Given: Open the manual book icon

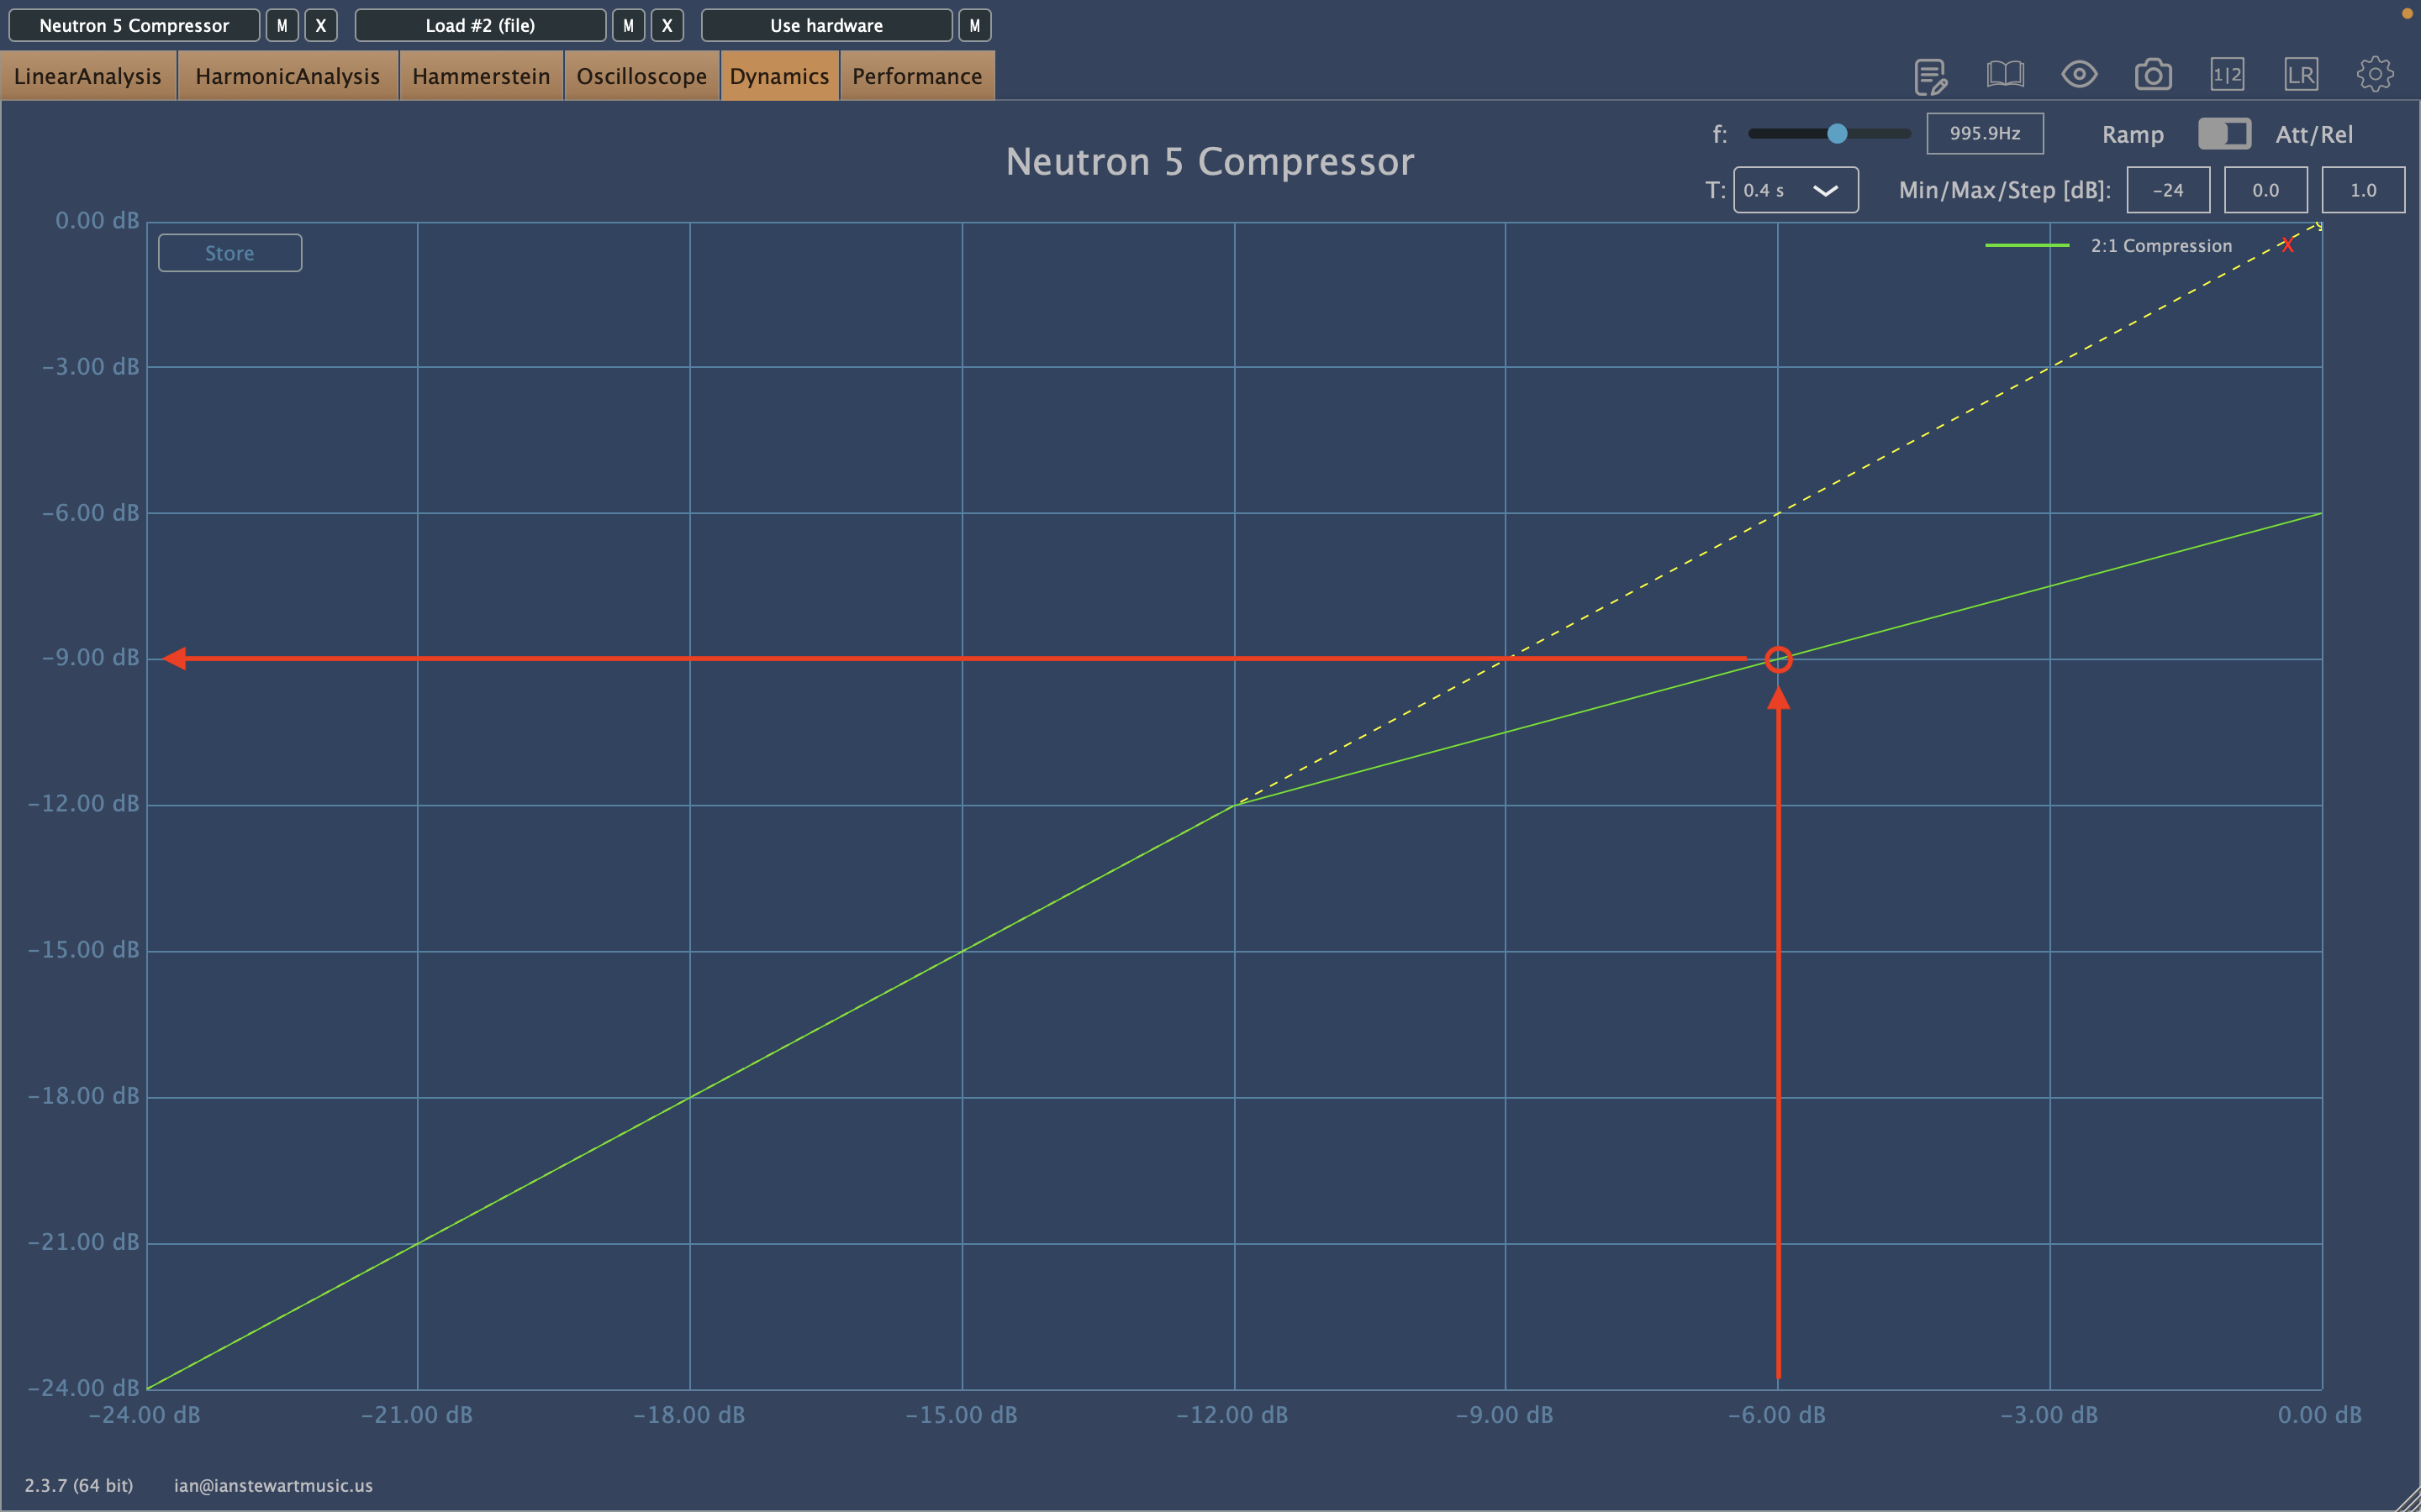Looking at the screenshot, I should click(2005, 74).
